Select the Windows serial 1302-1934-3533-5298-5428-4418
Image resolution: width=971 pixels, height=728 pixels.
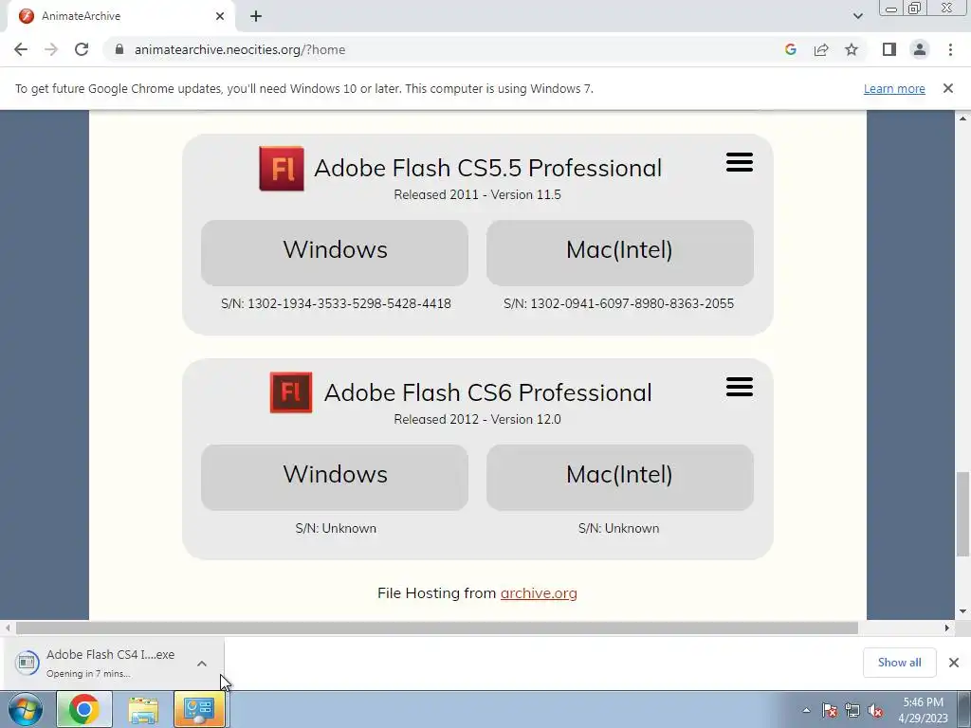pyautogui.click(x=349, y=303)
